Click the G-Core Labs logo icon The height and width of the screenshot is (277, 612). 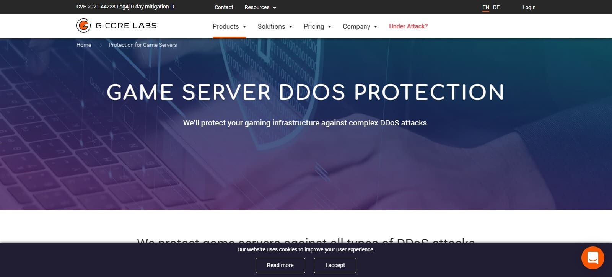[x=83, y=26]
